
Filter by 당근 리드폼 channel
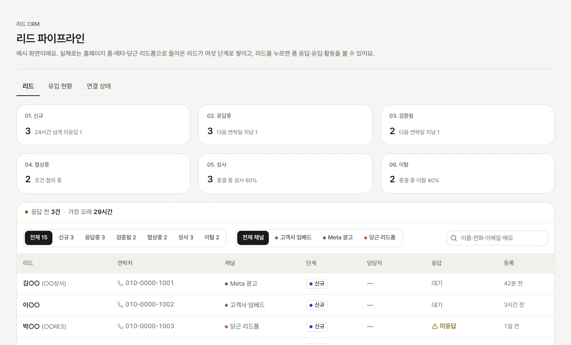(380, 238)
